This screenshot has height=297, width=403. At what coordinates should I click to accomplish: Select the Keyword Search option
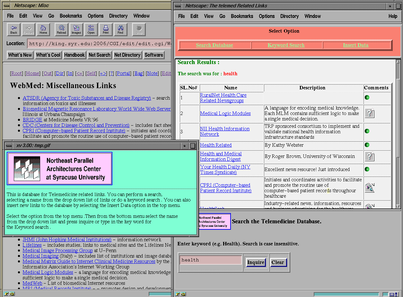286,45
